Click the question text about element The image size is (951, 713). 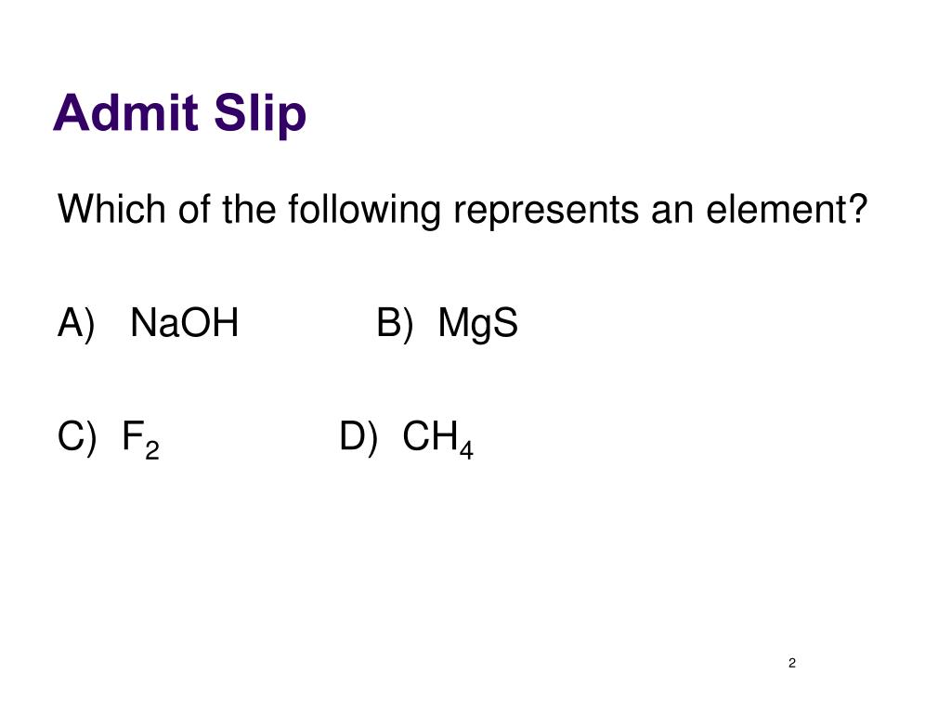coord(462,211)
